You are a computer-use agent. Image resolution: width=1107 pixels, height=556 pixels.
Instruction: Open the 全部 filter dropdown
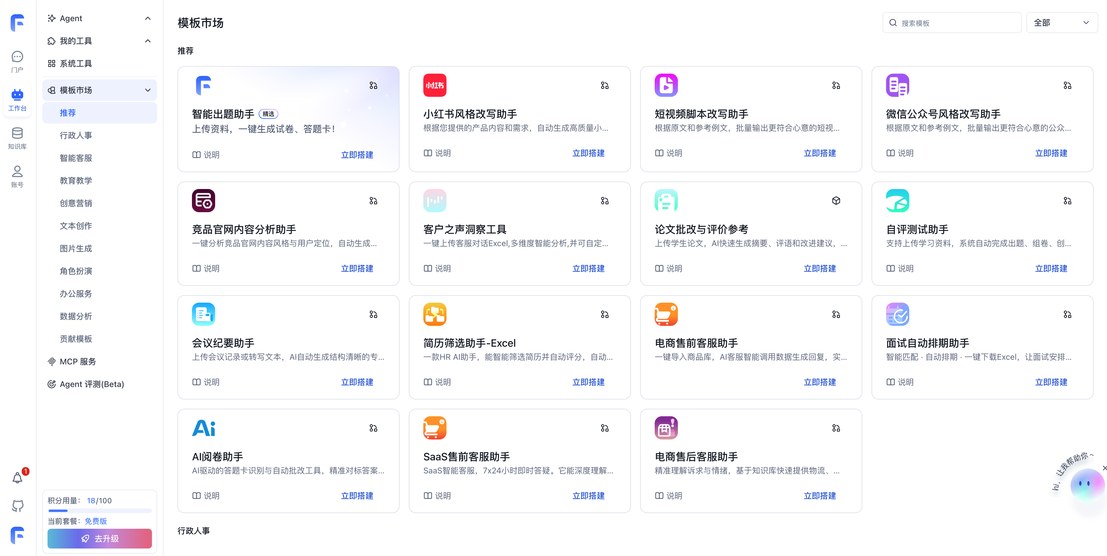pos(1062,22)
